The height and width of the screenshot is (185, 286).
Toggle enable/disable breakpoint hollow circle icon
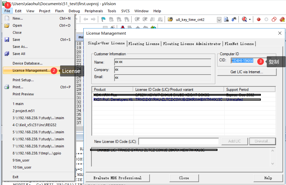(266, 19)
